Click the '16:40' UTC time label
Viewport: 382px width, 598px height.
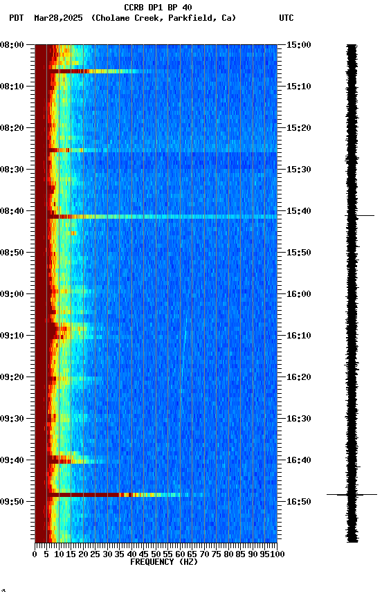(x=298, y=461)
